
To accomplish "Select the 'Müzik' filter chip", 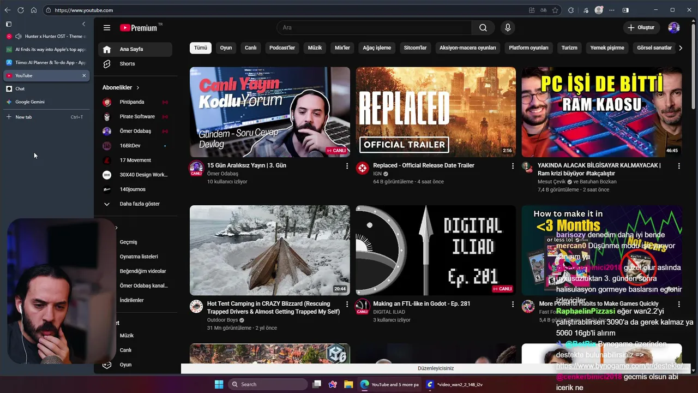I will (x=315, y=48).
